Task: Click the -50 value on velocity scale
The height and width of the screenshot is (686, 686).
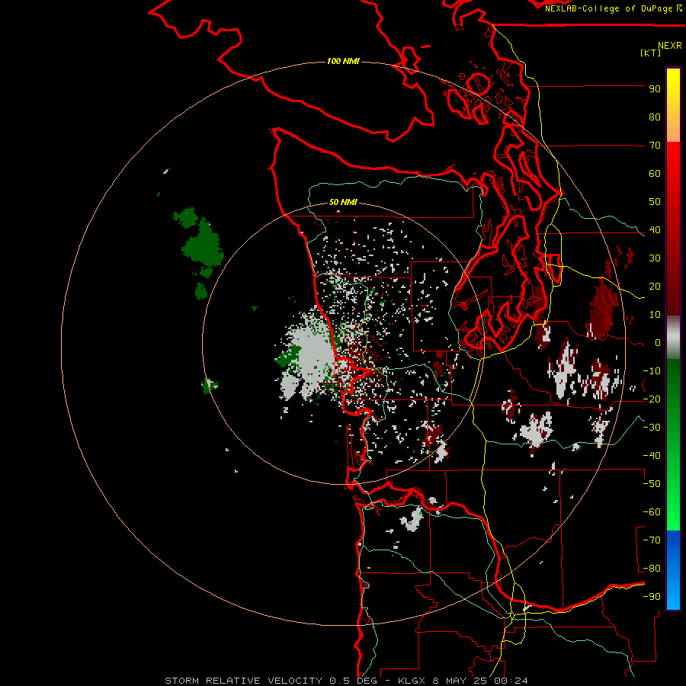Action: (652, 484)
